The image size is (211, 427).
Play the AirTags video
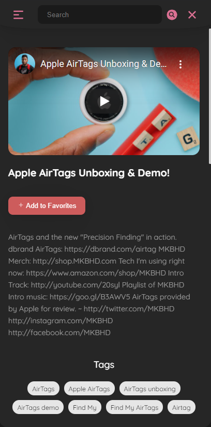pos(104,101)
